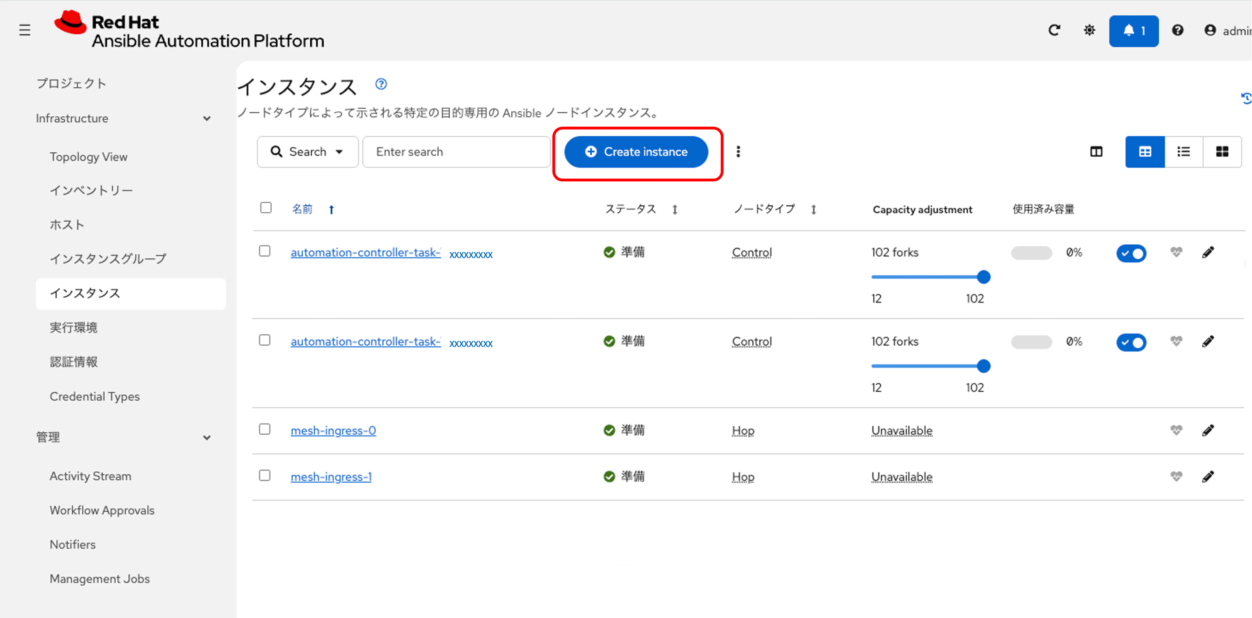Open Activity Stream in the sidebar

tap(90, 476)
